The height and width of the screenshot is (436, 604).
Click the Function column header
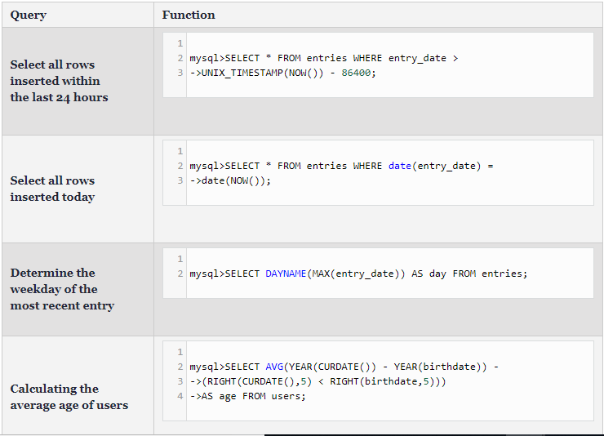[189, 15]
